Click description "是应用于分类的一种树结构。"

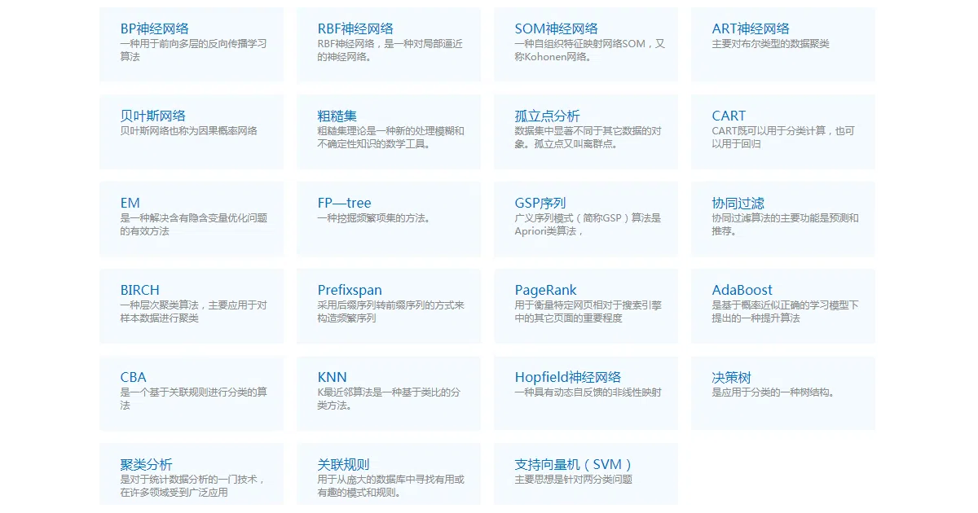pyautogui.click(x=773, y=392)
